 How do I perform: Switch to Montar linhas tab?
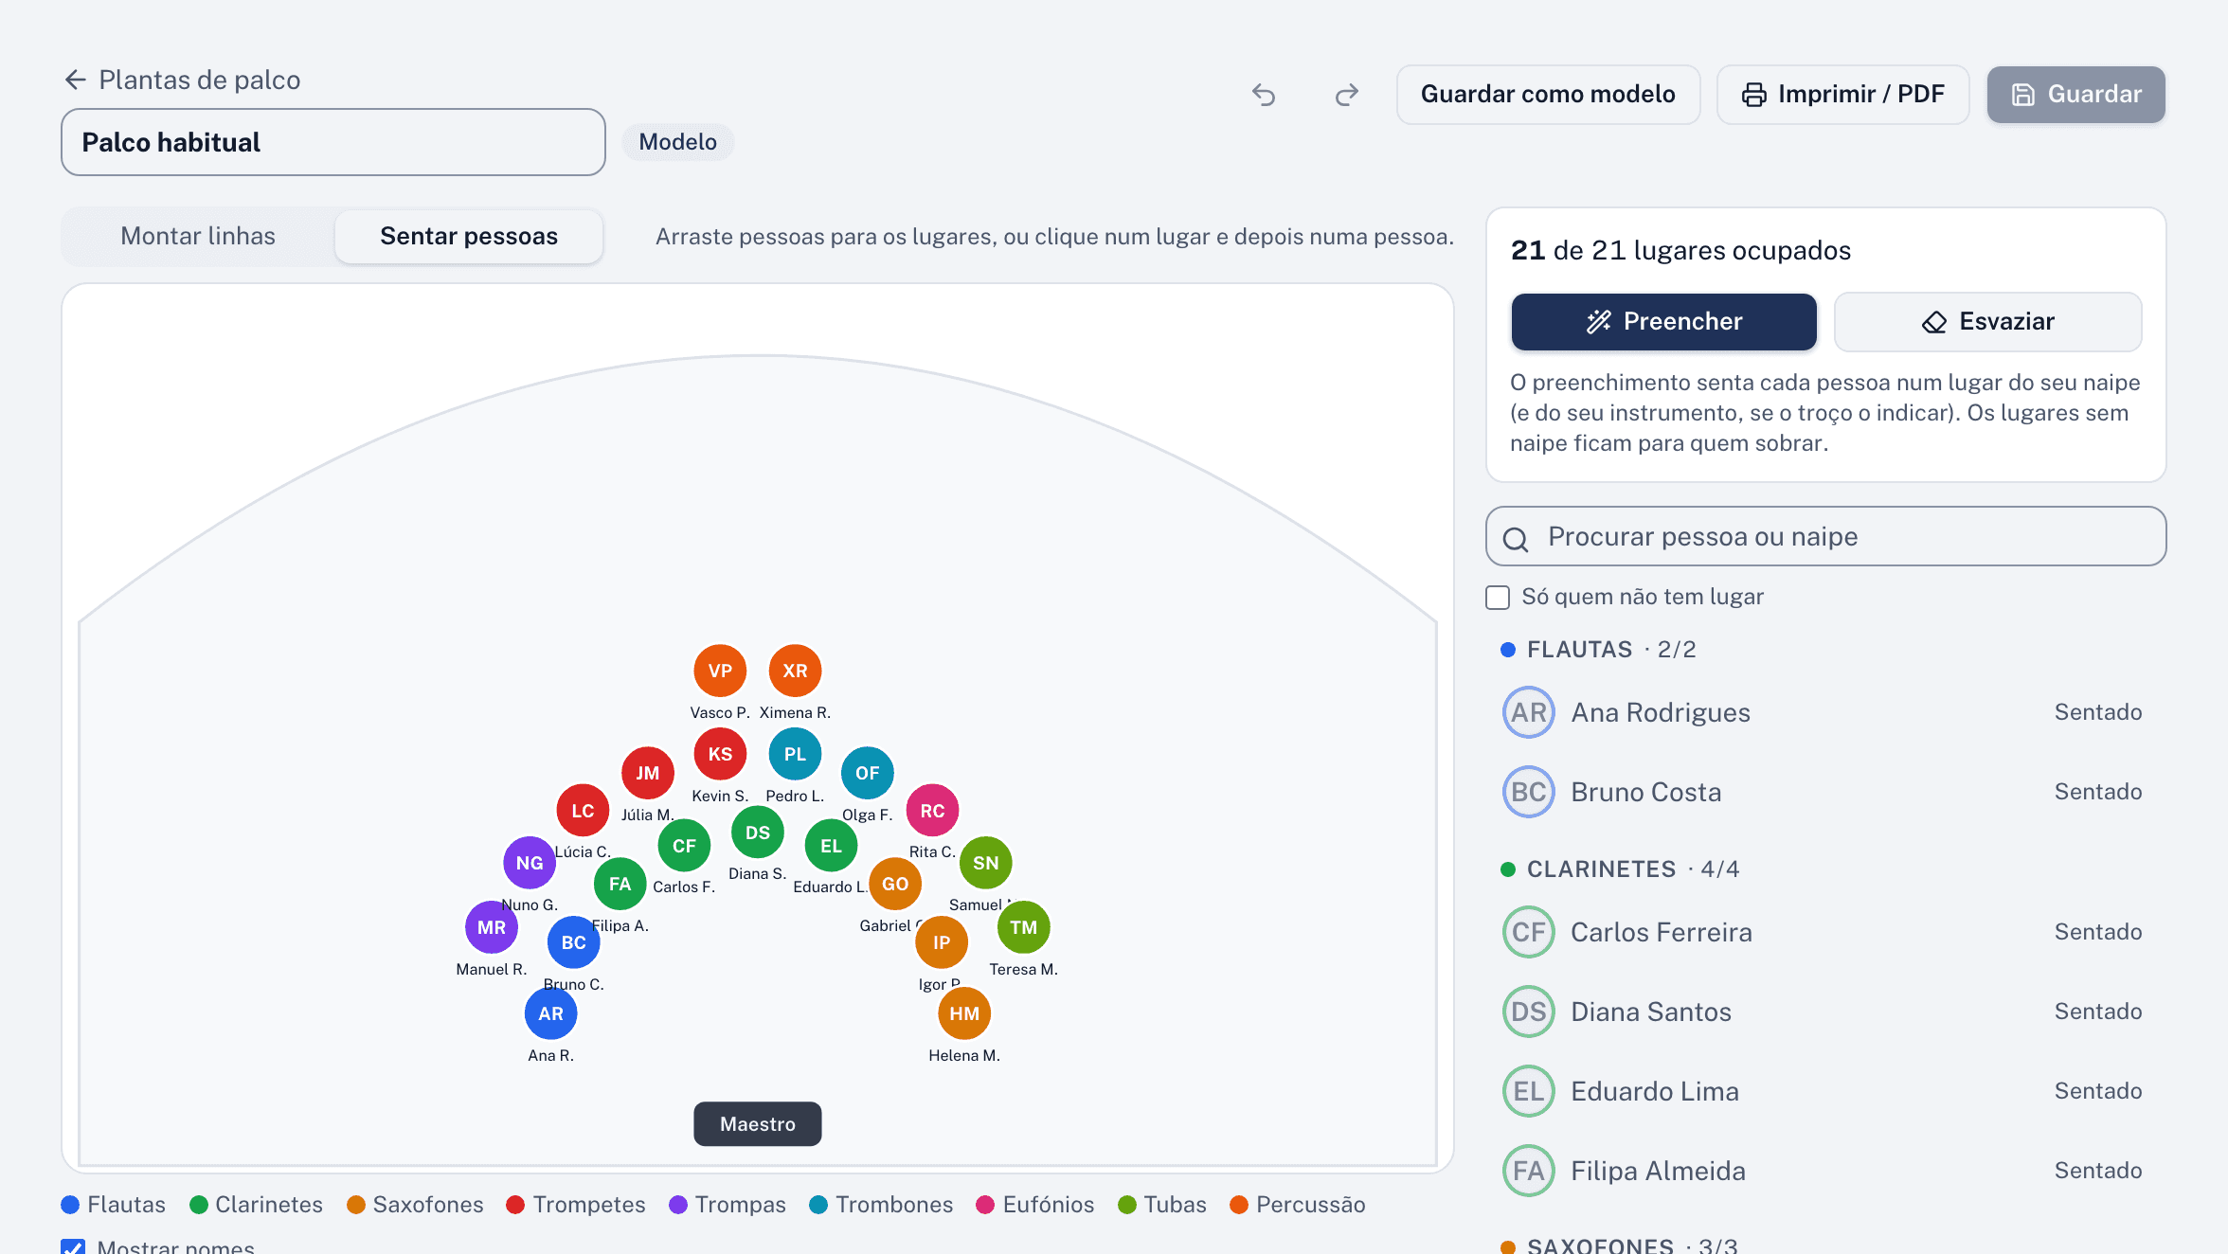[198, 236]
